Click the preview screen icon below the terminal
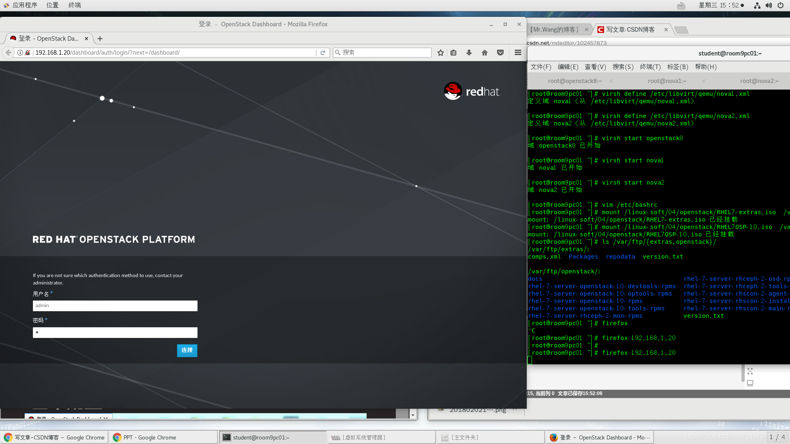The width and height of the screenshot is (790, 444). 750,383
